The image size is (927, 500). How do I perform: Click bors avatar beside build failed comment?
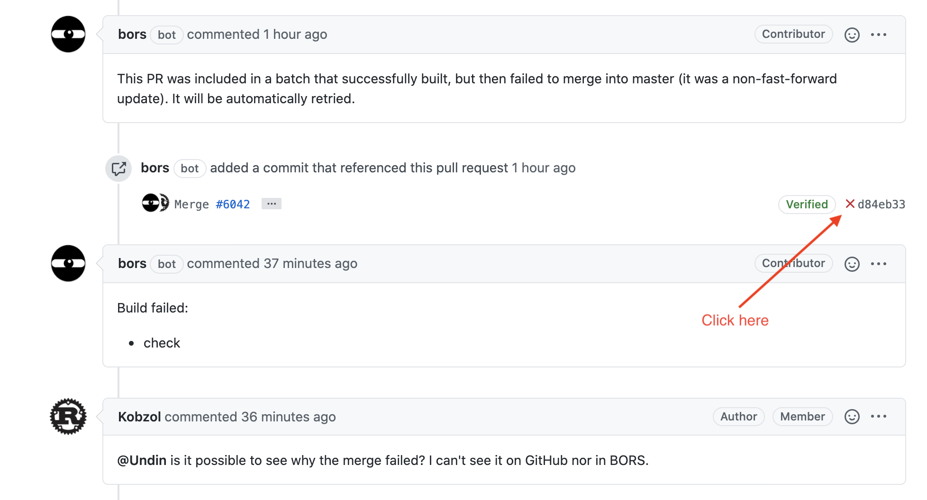[x=68, y=264]
